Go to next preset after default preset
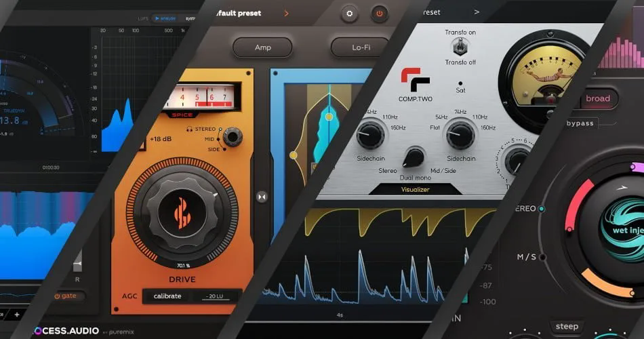Screen dimensions: 644x339 286,14
